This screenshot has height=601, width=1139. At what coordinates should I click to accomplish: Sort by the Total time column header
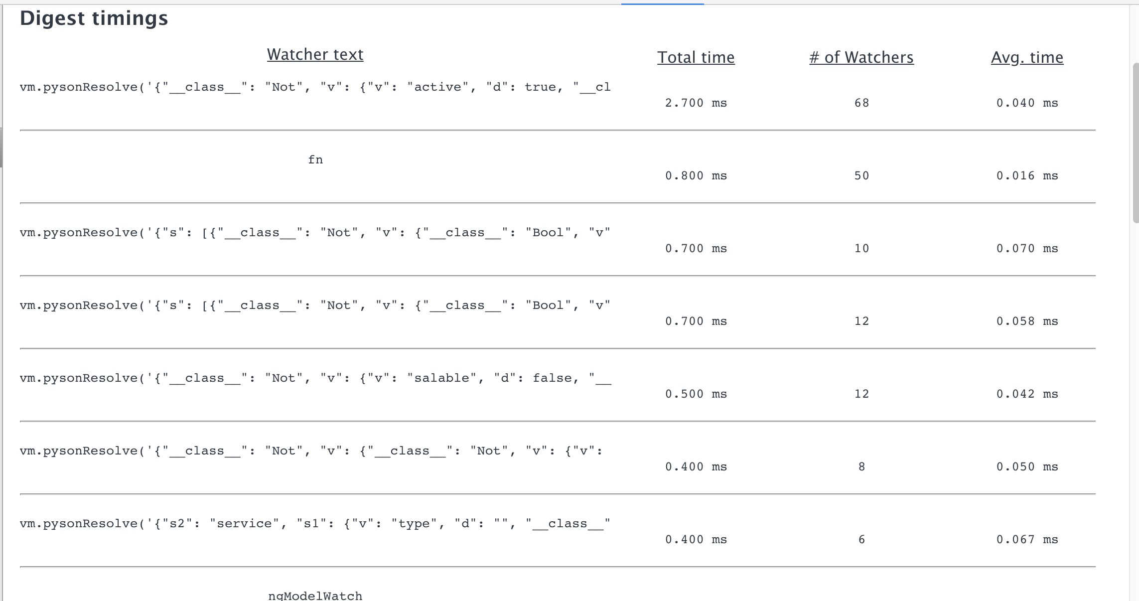point(696,57)
